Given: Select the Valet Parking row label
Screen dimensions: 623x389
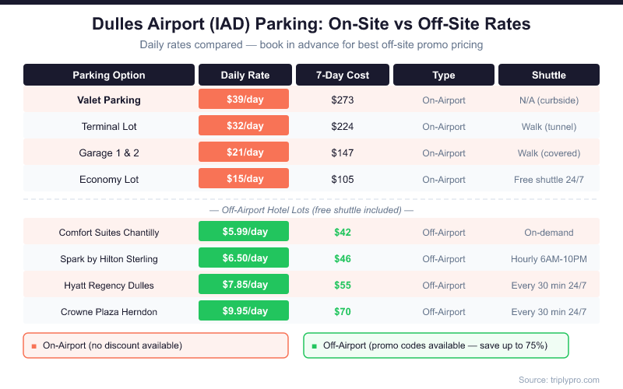Looking at the screenshot, I should [109, 100].
